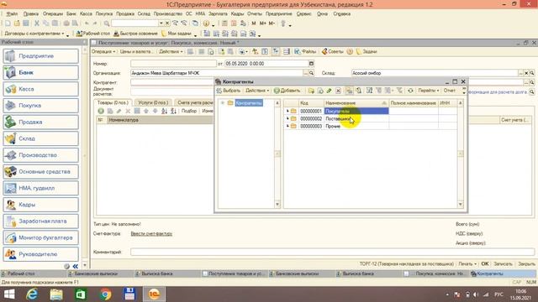Sort by Наименование column header
538x302 pixels.
[356, 103]
